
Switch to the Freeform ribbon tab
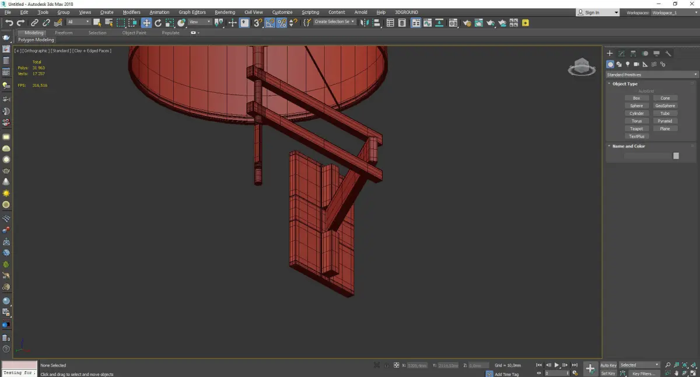64,33
